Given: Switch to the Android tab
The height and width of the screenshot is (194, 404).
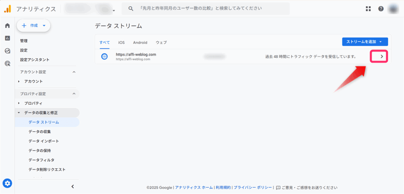Looking at the screenshot, I should (140, 43).
